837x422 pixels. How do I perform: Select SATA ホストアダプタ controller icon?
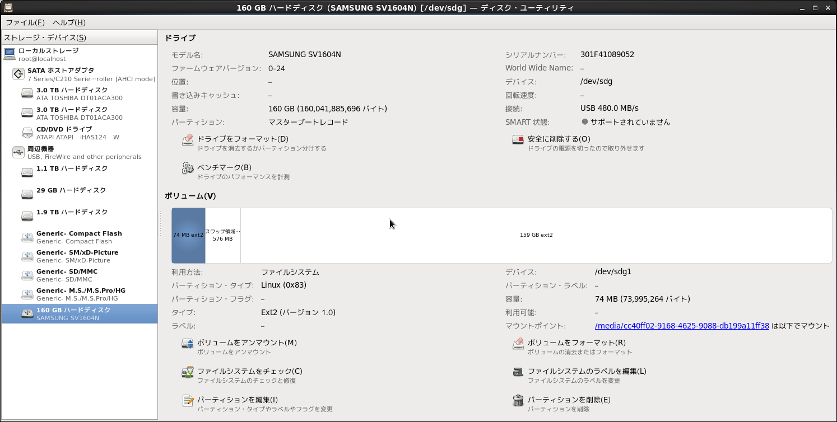(18, 74)
